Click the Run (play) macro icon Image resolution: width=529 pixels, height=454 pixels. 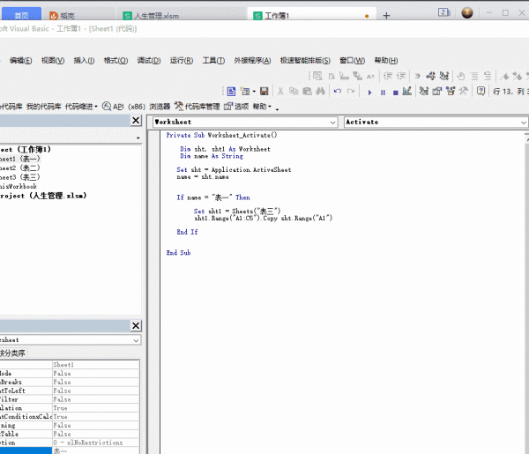point(370,91)
